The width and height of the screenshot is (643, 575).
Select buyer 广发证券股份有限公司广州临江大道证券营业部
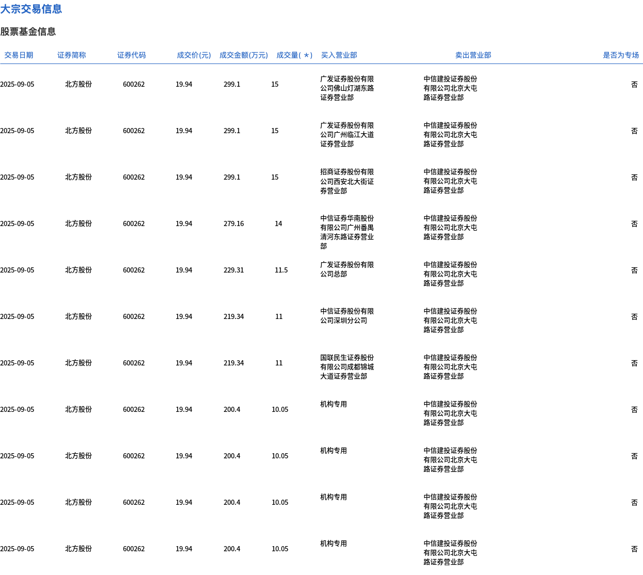click(x=347, y=135)
